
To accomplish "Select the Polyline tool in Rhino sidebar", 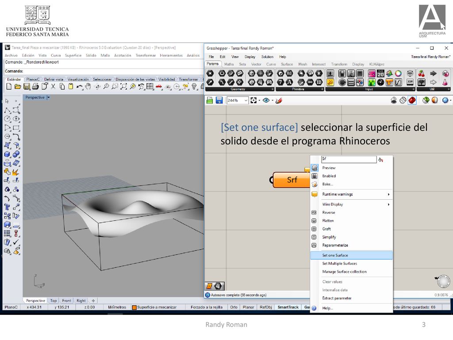I will [7, 110].
